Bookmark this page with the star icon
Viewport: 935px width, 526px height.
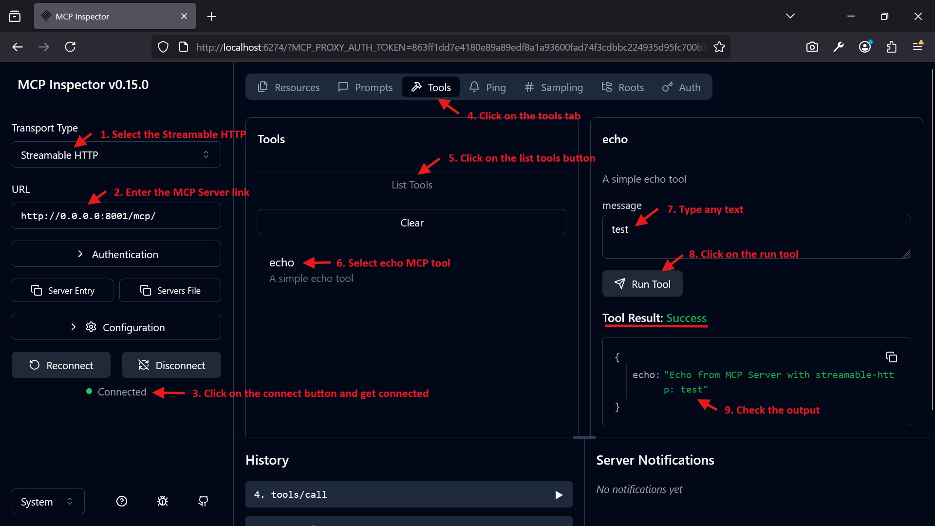tap(719, 47)
